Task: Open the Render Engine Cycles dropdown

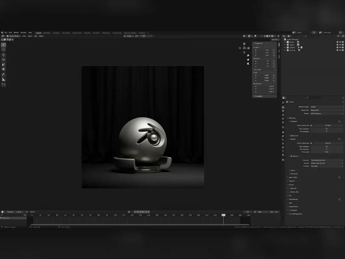Action: coord(327,107)
